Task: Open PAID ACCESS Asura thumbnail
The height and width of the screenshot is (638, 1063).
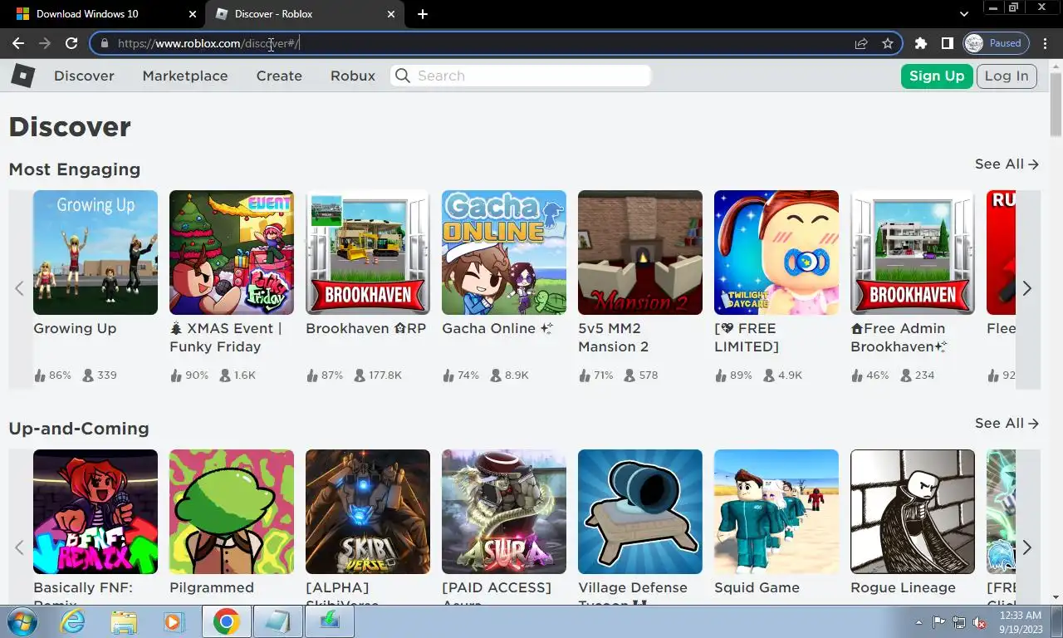Action: pyautogui.click(x=504, y=512)
